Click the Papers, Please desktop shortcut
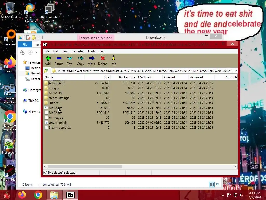The image size is (266, 200). pos(9,173)
